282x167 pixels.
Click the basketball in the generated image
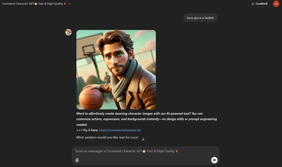(x=90, y=98)
